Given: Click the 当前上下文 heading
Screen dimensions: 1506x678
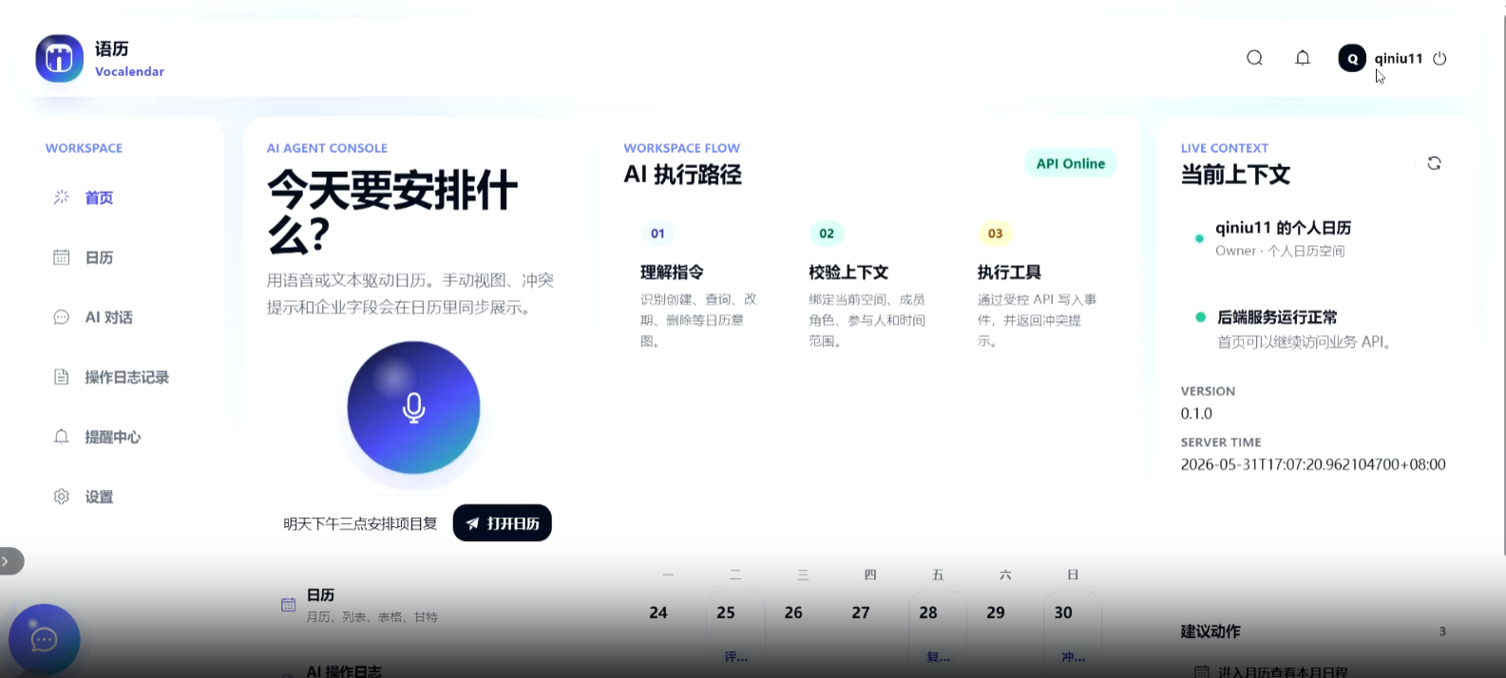Looking at the screenshot, I should (x=1235, y=175).
